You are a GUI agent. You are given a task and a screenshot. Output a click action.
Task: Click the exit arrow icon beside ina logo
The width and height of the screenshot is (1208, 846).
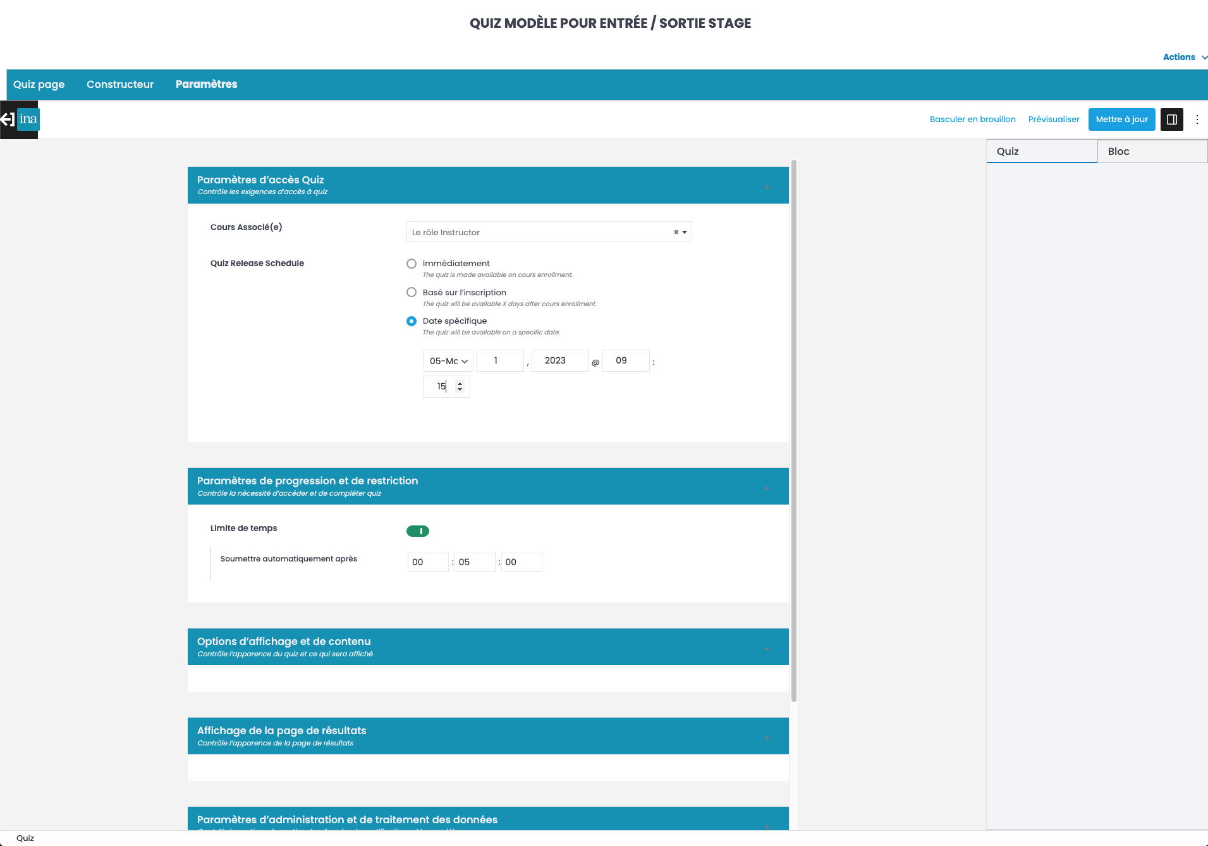pos(8,120)
